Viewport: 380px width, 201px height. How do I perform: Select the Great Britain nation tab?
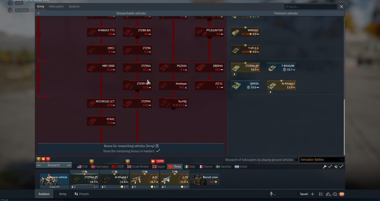point(138,167)
